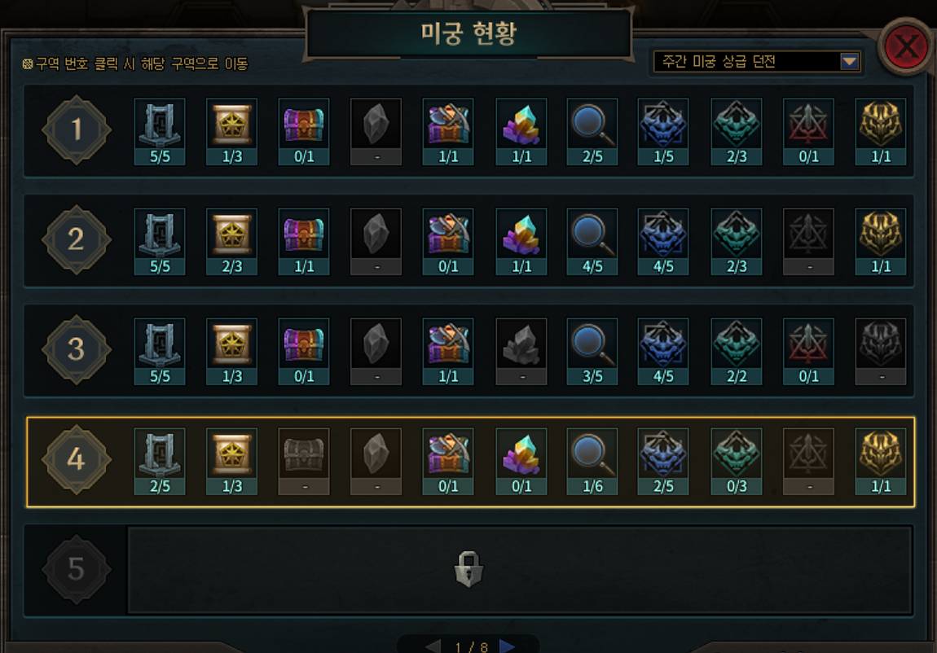
Task: Click the star scroll icon in row 2
Action: (232, 241)
